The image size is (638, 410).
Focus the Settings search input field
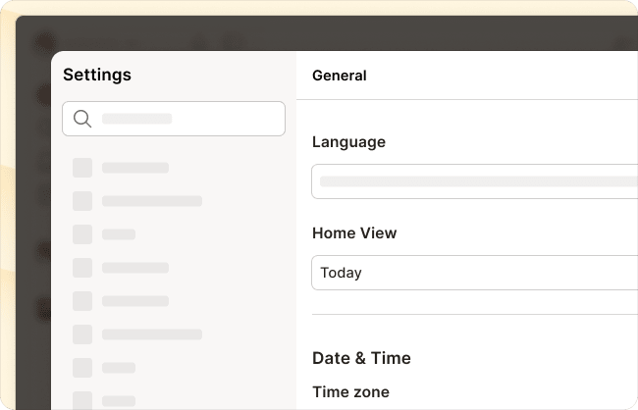coord(174,119)
